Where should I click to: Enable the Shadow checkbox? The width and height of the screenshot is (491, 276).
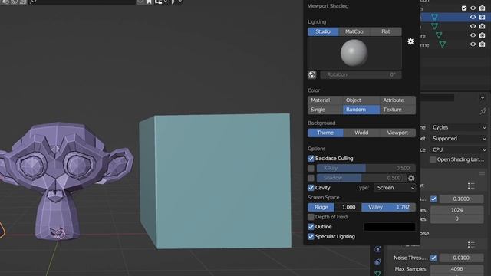(x=311, y=178)
